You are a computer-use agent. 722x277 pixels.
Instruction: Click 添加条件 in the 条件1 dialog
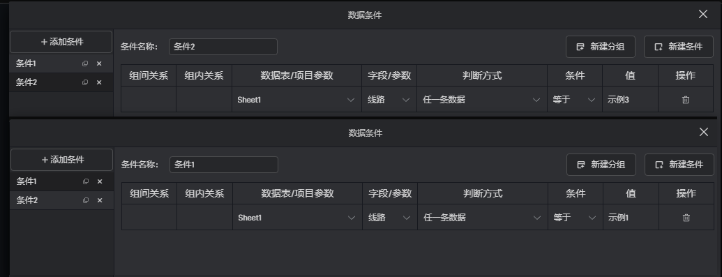point(61,160)
